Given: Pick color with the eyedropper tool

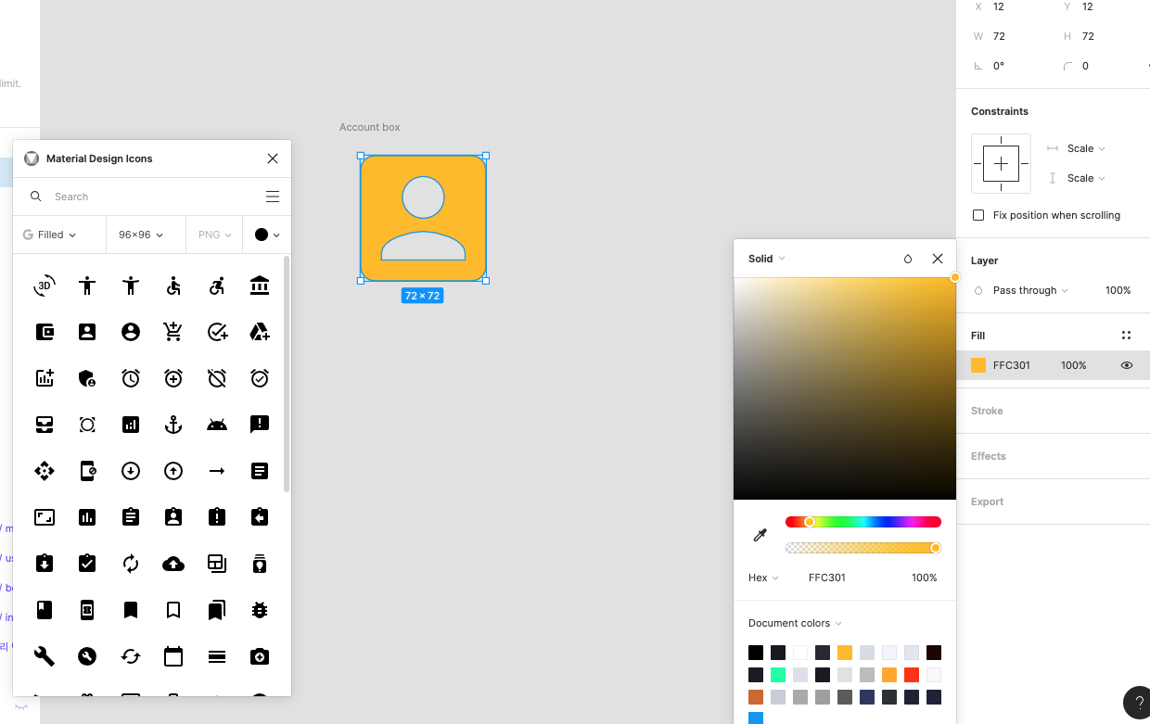Looking at the screenshot, I should 760,535.
